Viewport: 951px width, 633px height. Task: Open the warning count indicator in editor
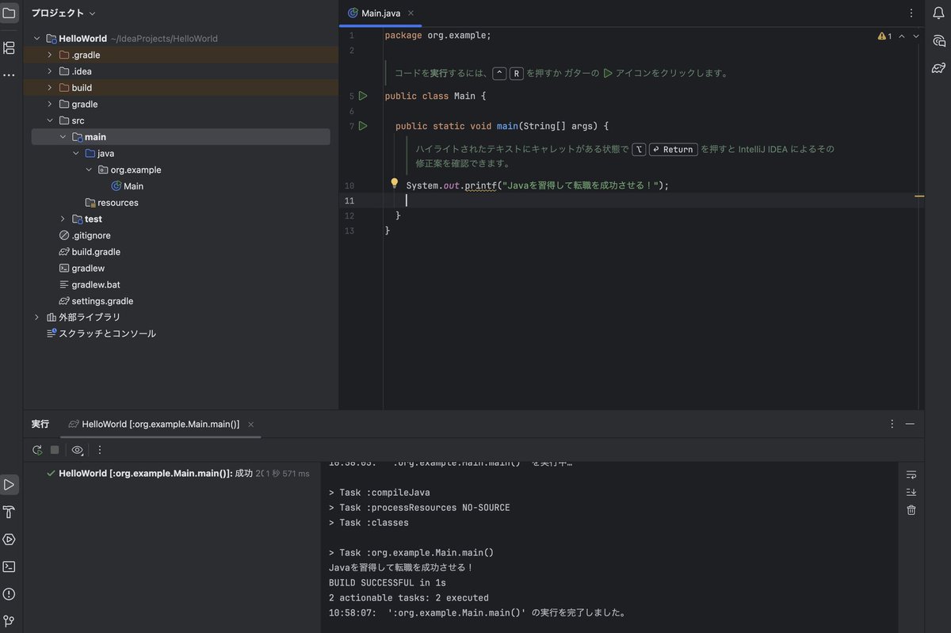[x=884, y=36]
